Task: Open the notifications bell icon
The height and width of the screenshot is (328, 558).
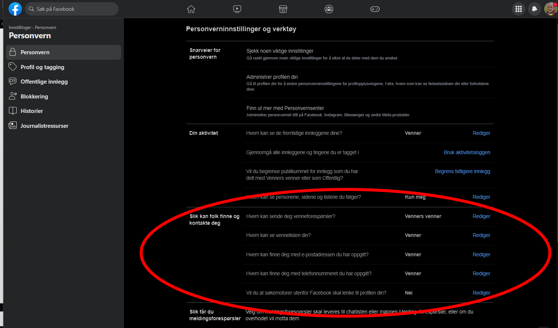Action: [x=534, y=9]
